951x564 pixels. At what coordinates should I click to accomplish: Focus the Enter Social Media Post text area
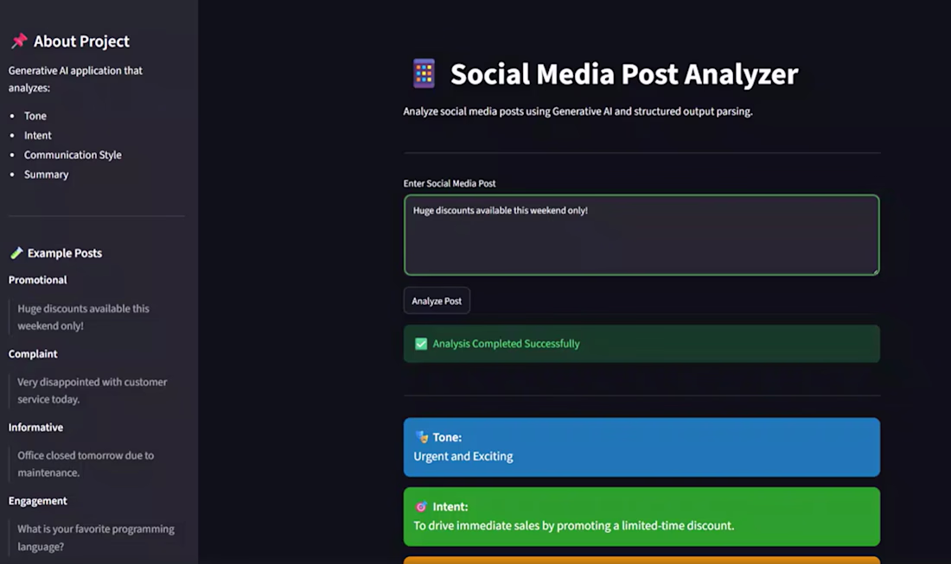[641, 235]
